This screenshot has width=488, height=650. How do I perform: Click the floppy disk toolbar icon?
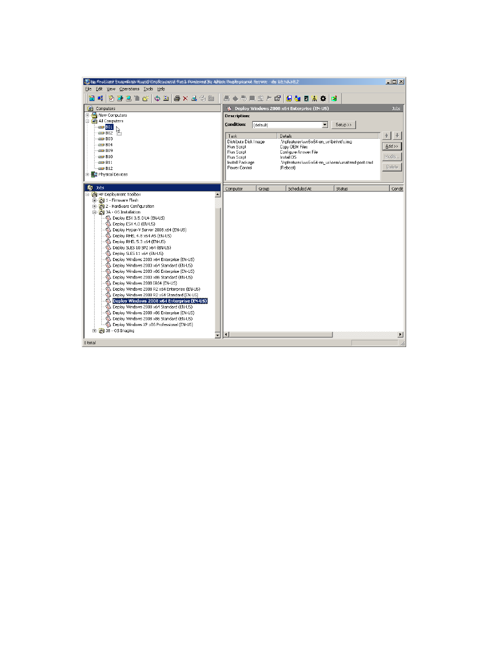tap(289, 98)
